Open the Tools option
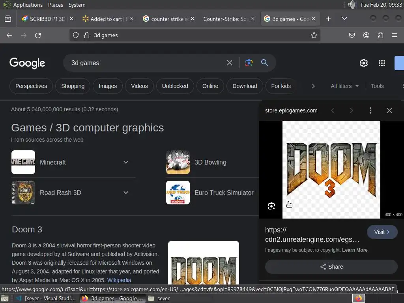This screenshot has height=303, width=404. (377, 86)
